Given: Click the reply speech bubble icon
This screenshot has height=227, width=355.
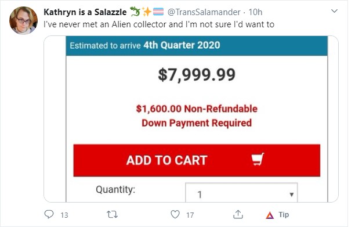Looking at the screenshot, I should click(x=49, y=214).
